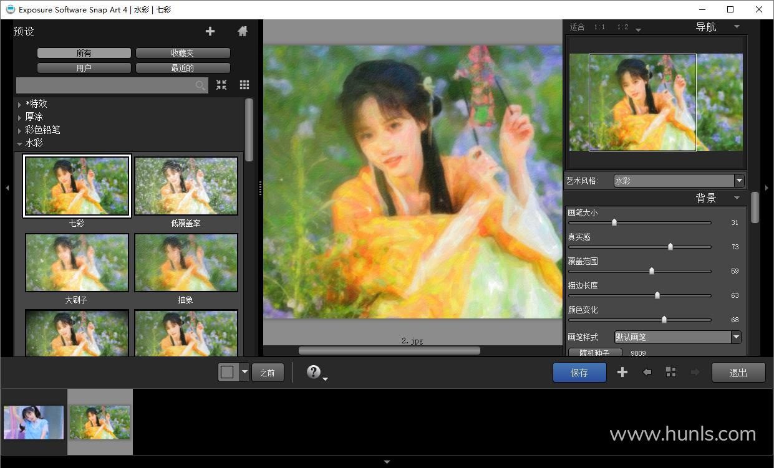Image resolution: width=774 pixels, height=468 pixels.
Task: Select the 大刷子 preset thumbnail
Action: click(x=77, y=262)
